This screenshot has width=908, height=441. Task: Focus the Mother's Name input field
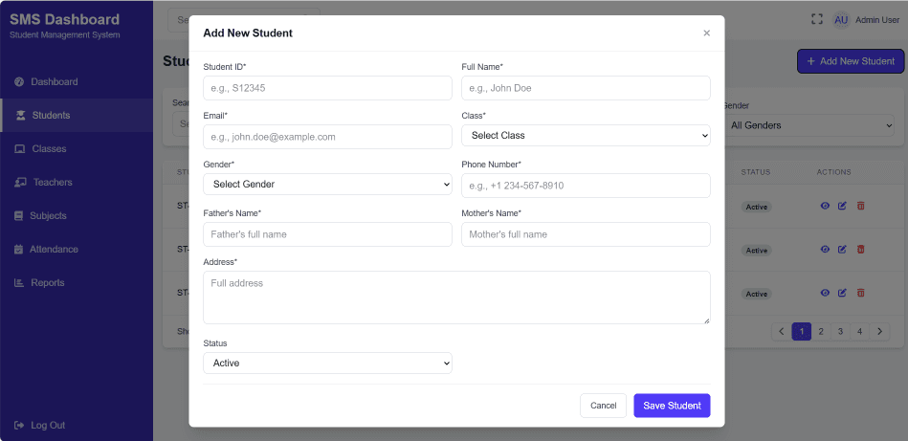(x=586, y=234)
